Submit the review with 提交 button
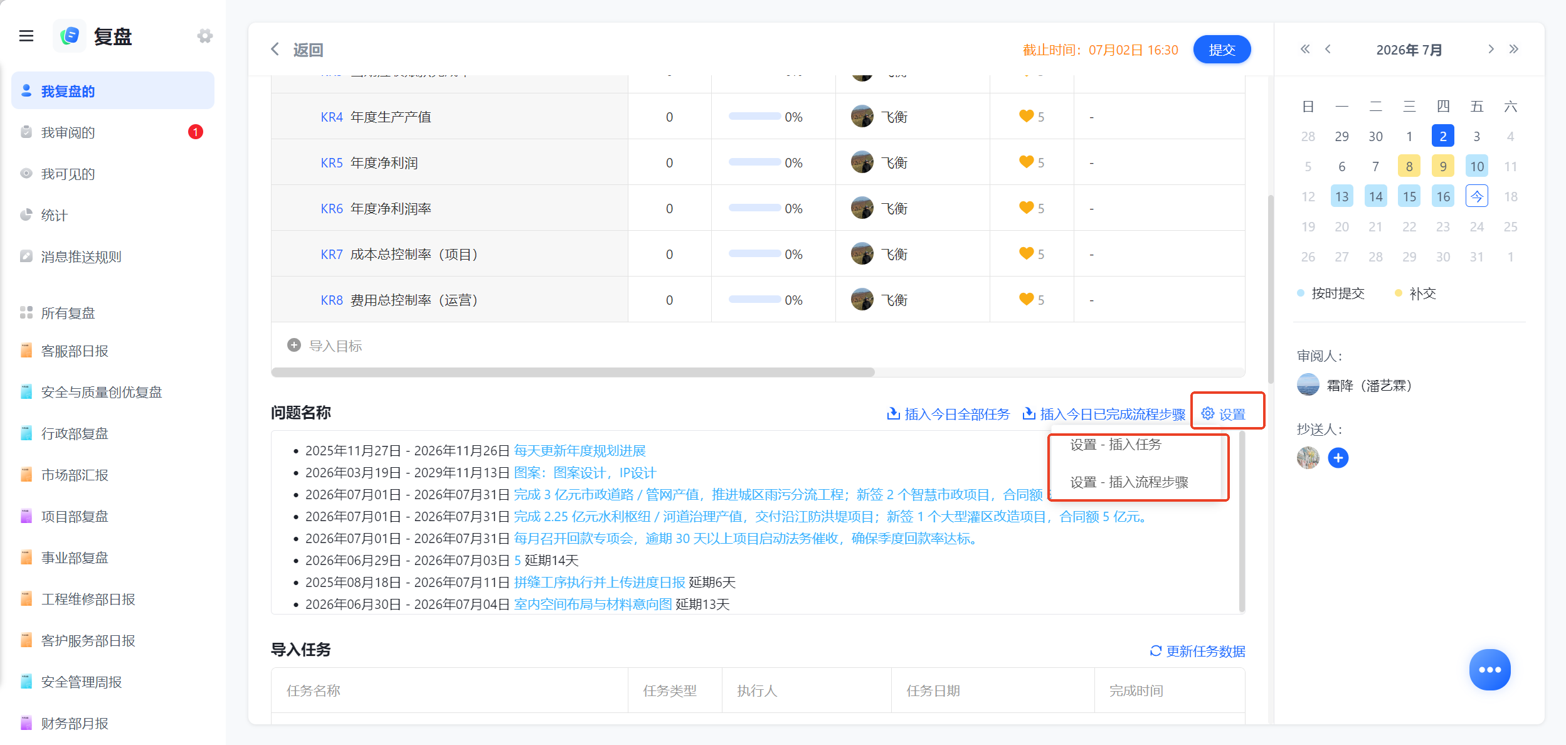 (1222, 50)
